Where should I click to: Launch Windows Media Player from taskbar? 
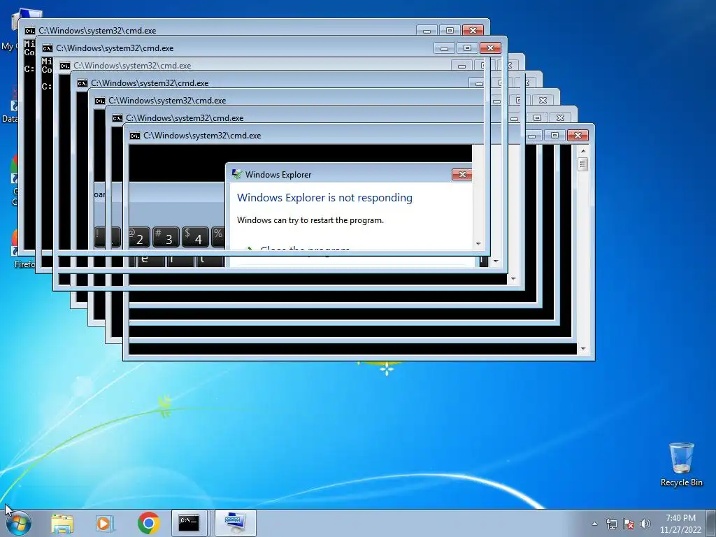pyautogui.click(x=104, y=523)
